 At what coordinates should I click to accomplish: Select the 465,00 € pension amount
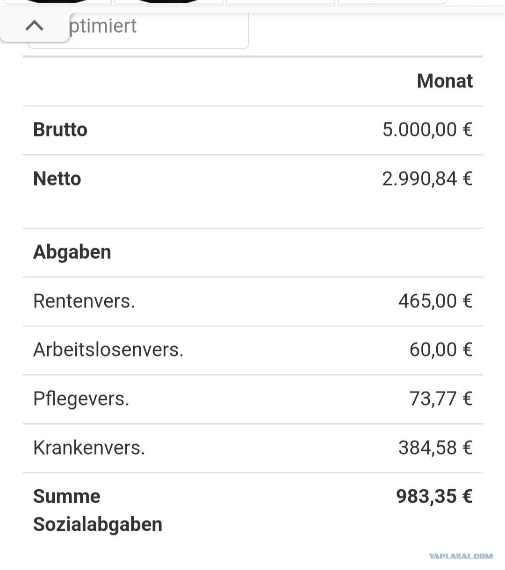[435, 301]
